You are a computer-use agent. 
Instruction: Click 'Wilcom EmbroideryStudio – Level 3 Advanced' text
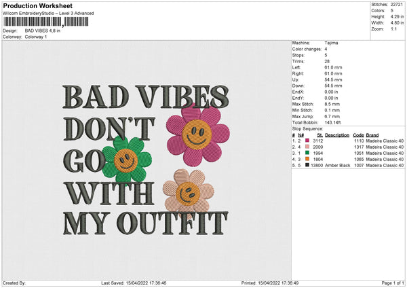pos(48,14)
